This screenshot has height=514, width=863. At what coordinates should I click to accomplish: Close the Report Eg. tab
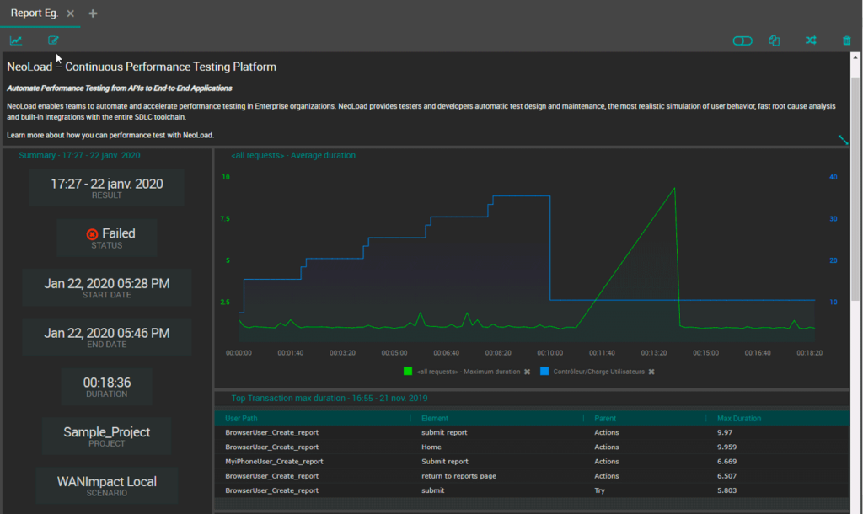pyautogui.click(x=71, y=13)
